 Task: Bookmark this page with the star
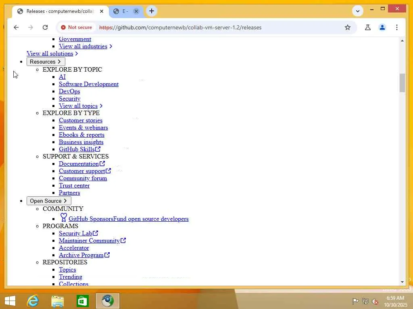(x=348, y=27)
